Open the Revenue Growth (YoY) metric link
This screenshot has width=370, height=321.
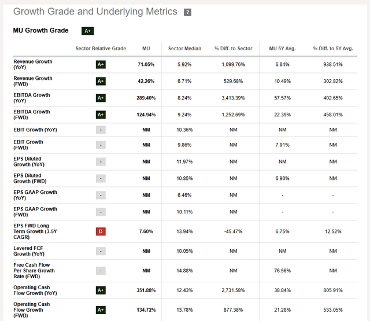pos(33,64)
